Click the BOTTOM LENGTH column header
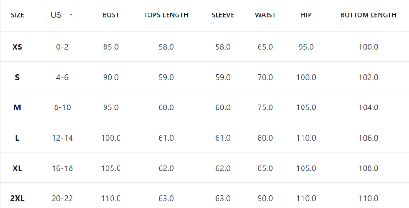409x208 pixels. tap(368, 15)
